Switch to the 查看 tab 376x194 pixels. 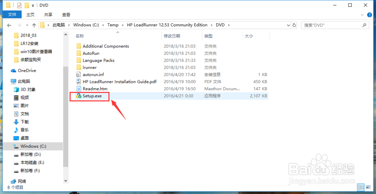(66, 15)
